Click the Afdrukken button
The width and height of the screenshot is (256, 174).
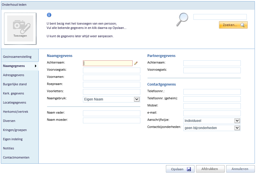point(210,169)
